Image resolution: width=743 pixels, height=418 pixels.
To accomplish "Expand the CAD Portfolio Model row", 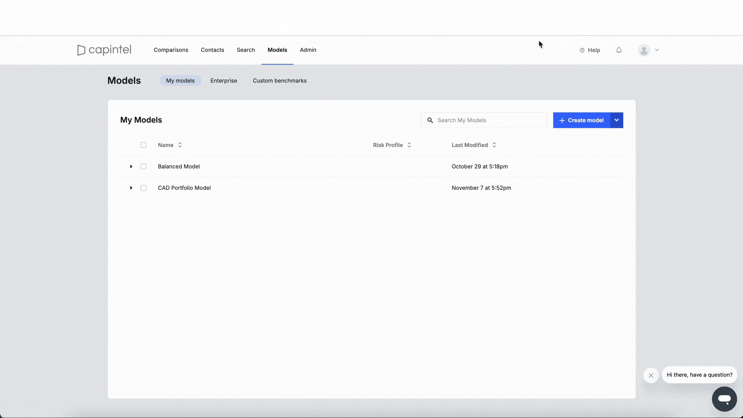I will click(x=131, y=188).
